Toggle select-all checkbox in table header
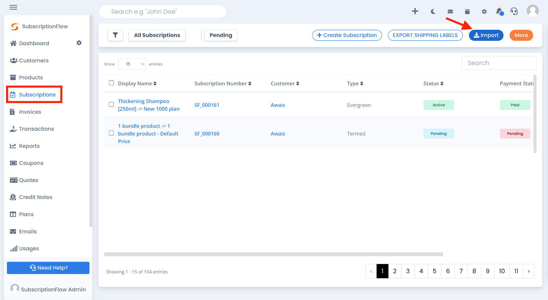The image size is (548, 300). point(111,83)
